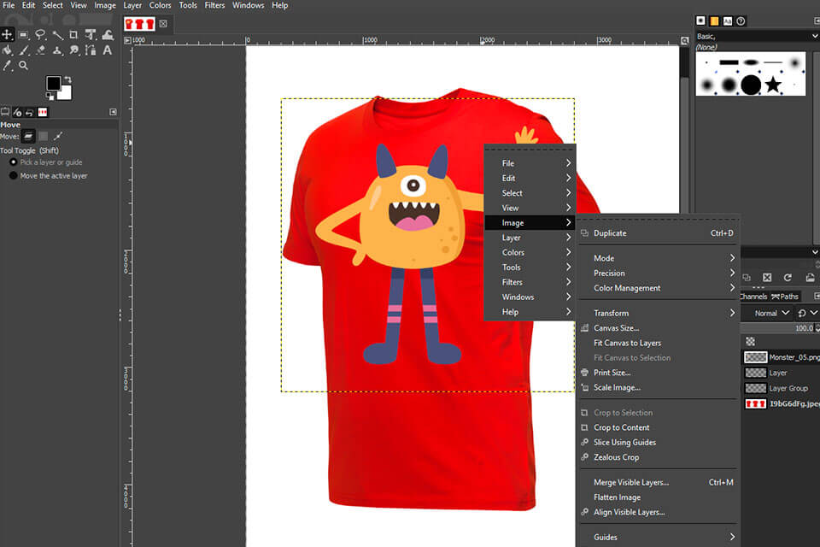Click 'Flatten Image' in the context menu

(x=618, y=497)
